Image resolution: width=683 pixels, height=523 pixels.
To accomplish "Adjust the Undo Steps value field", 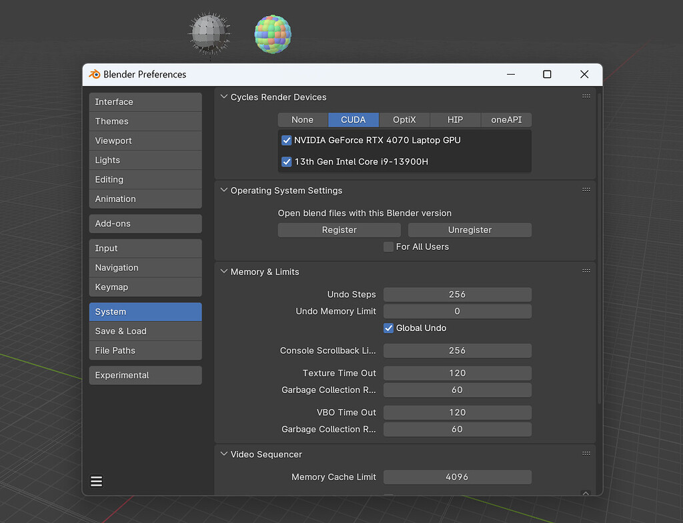I will point(458,294).
